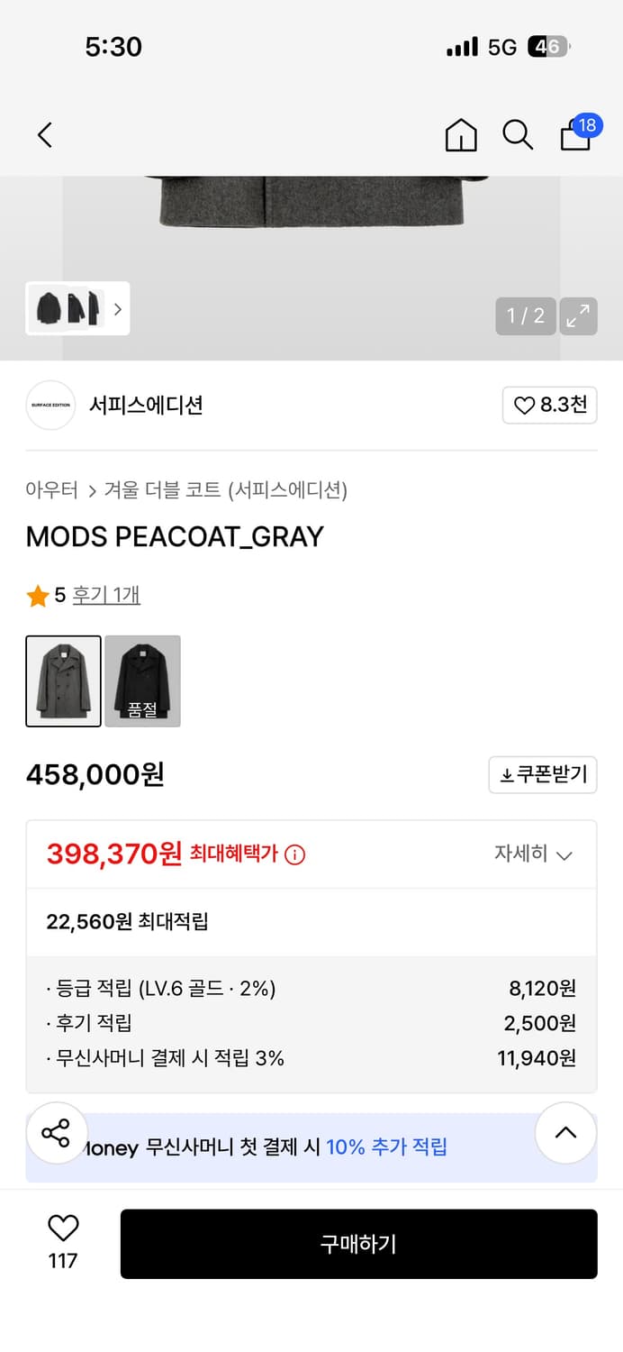The height and width of the screenshot is (1352, 623).
Task: Open share options via share icon
Action: point(56,1133)
